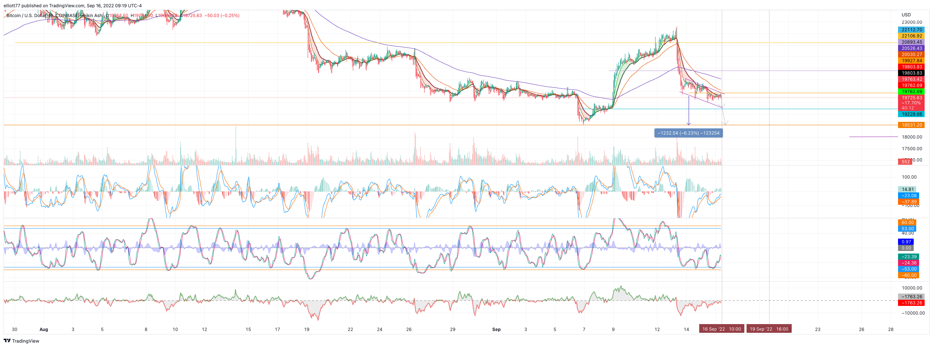The width and height of the screenshot is (933, 347).
Task: Select the USD currency label
Action: (906, 15)
